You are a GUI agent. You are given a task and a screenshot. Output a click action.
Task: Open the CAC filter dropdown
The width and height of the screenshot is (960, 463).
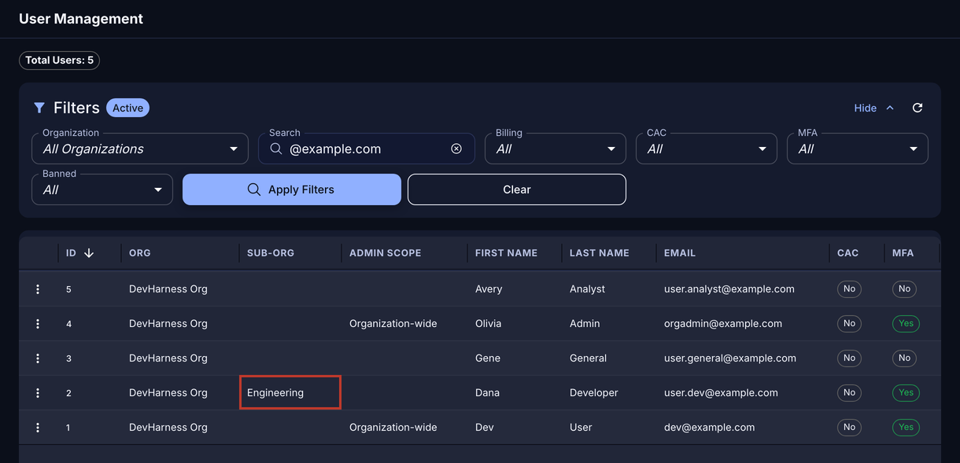707,149
